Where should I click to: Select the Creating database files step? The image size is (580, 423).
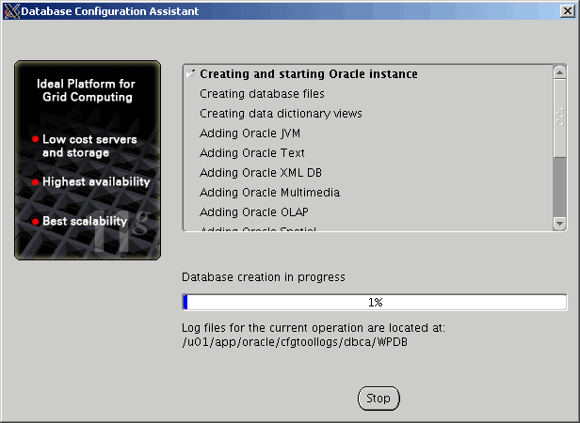click(x=262, y=94)
